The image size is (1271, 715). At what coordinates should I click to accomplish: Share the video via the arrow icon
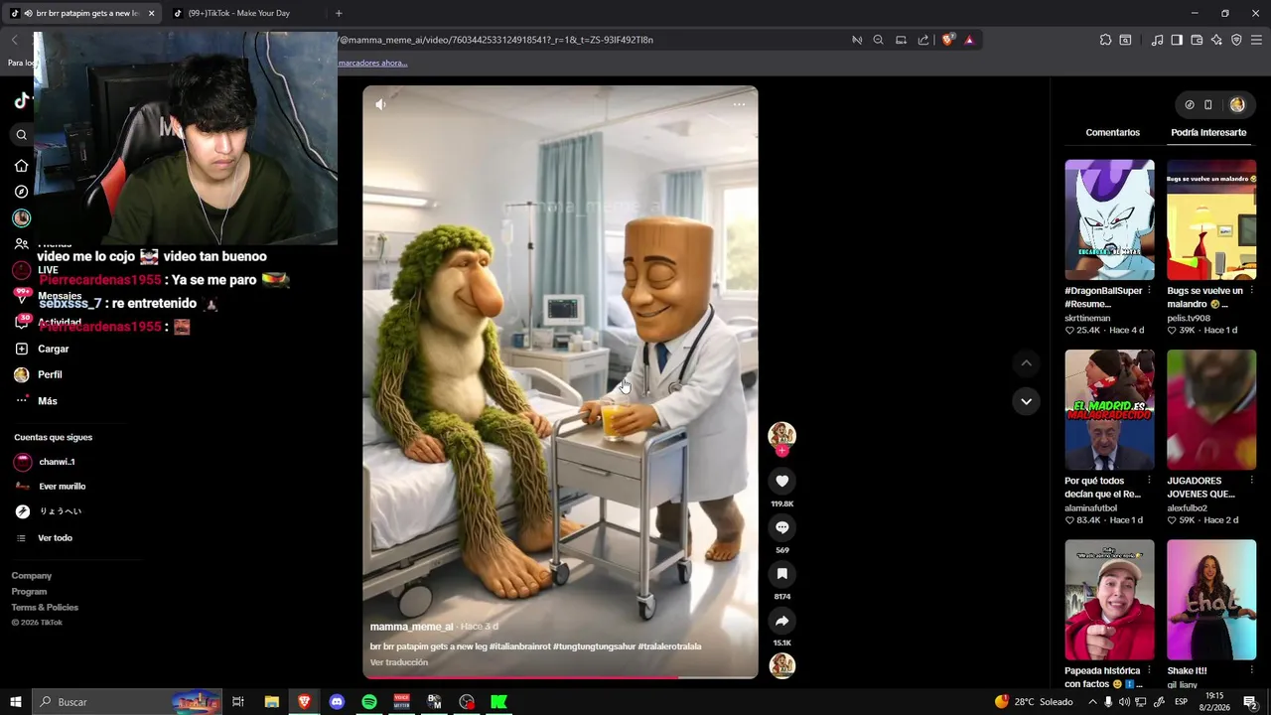tap(781, 621)
